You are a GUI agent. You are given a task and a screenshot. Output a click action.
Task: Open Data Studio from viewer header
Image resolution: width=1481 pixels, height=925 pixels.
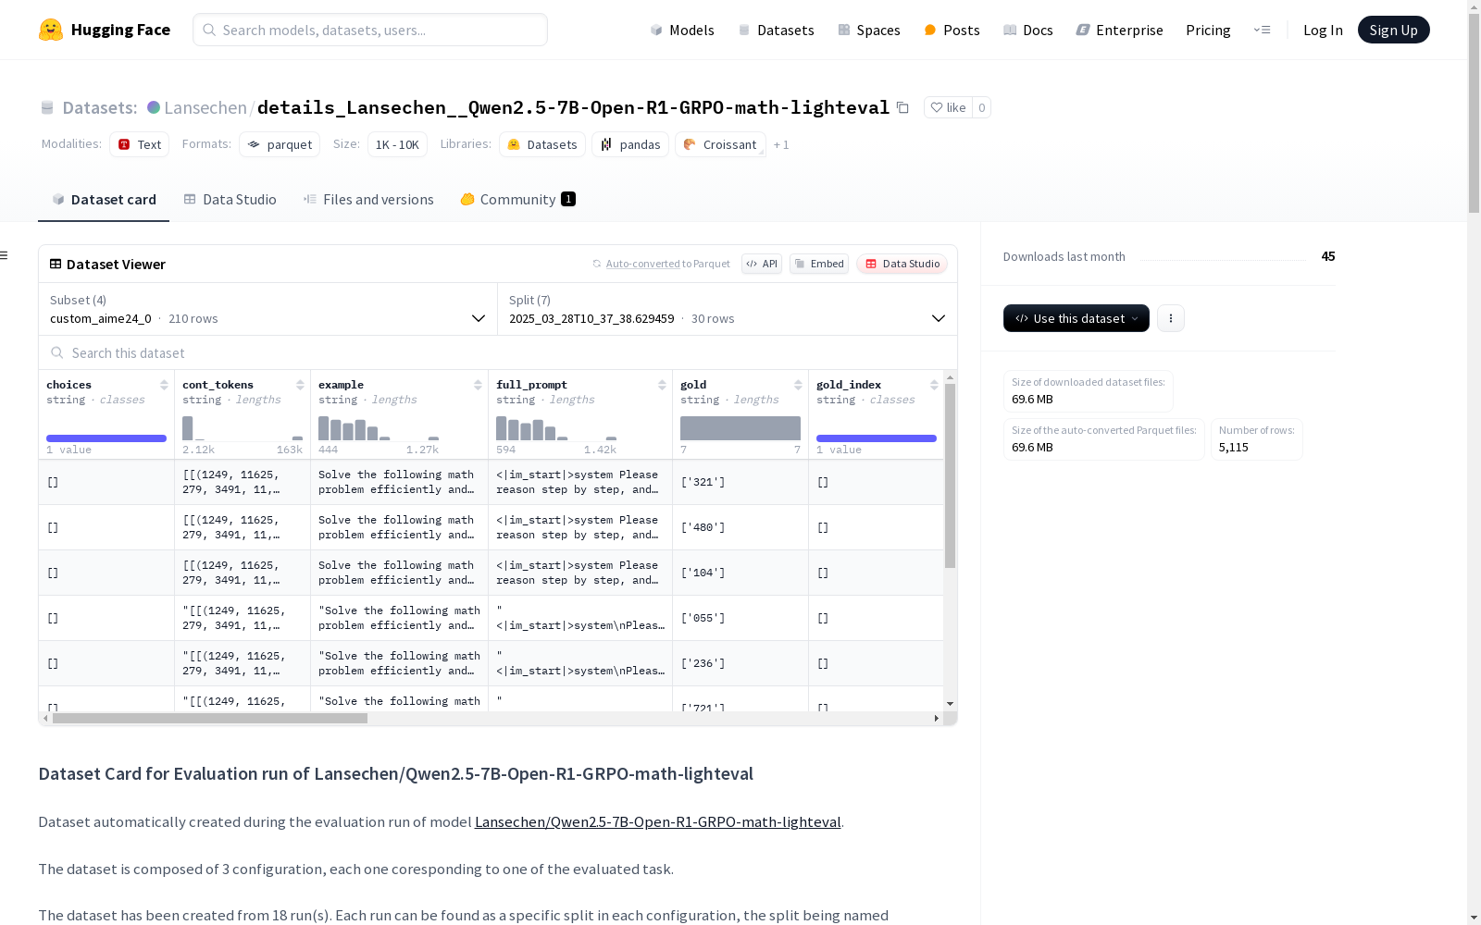tap(902, 264)
